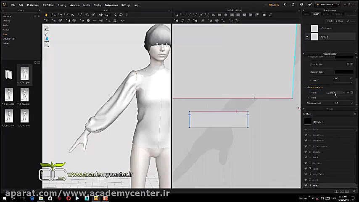The width and height of the screenshot is (359, 202).
Task: Select Pose in the Library list
Action: point(5,34)
